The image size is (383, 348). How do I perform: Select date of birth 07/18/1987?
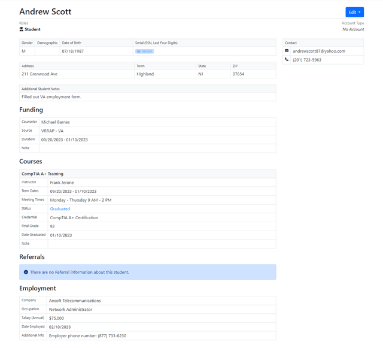tap(72, 51)
